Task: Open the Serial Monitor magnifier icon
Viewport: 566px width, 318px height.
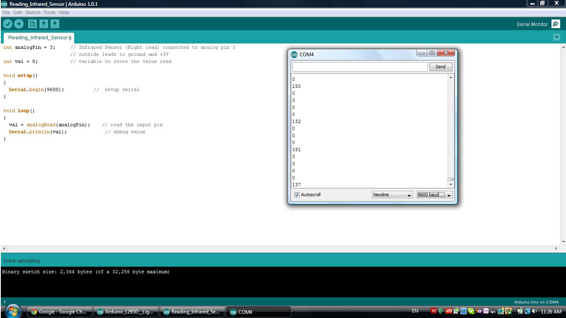Action: click(556, 24)
